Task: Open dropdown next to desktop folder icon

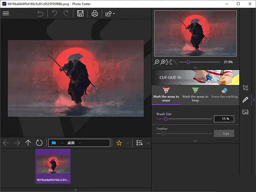Action: coord(62,143)
